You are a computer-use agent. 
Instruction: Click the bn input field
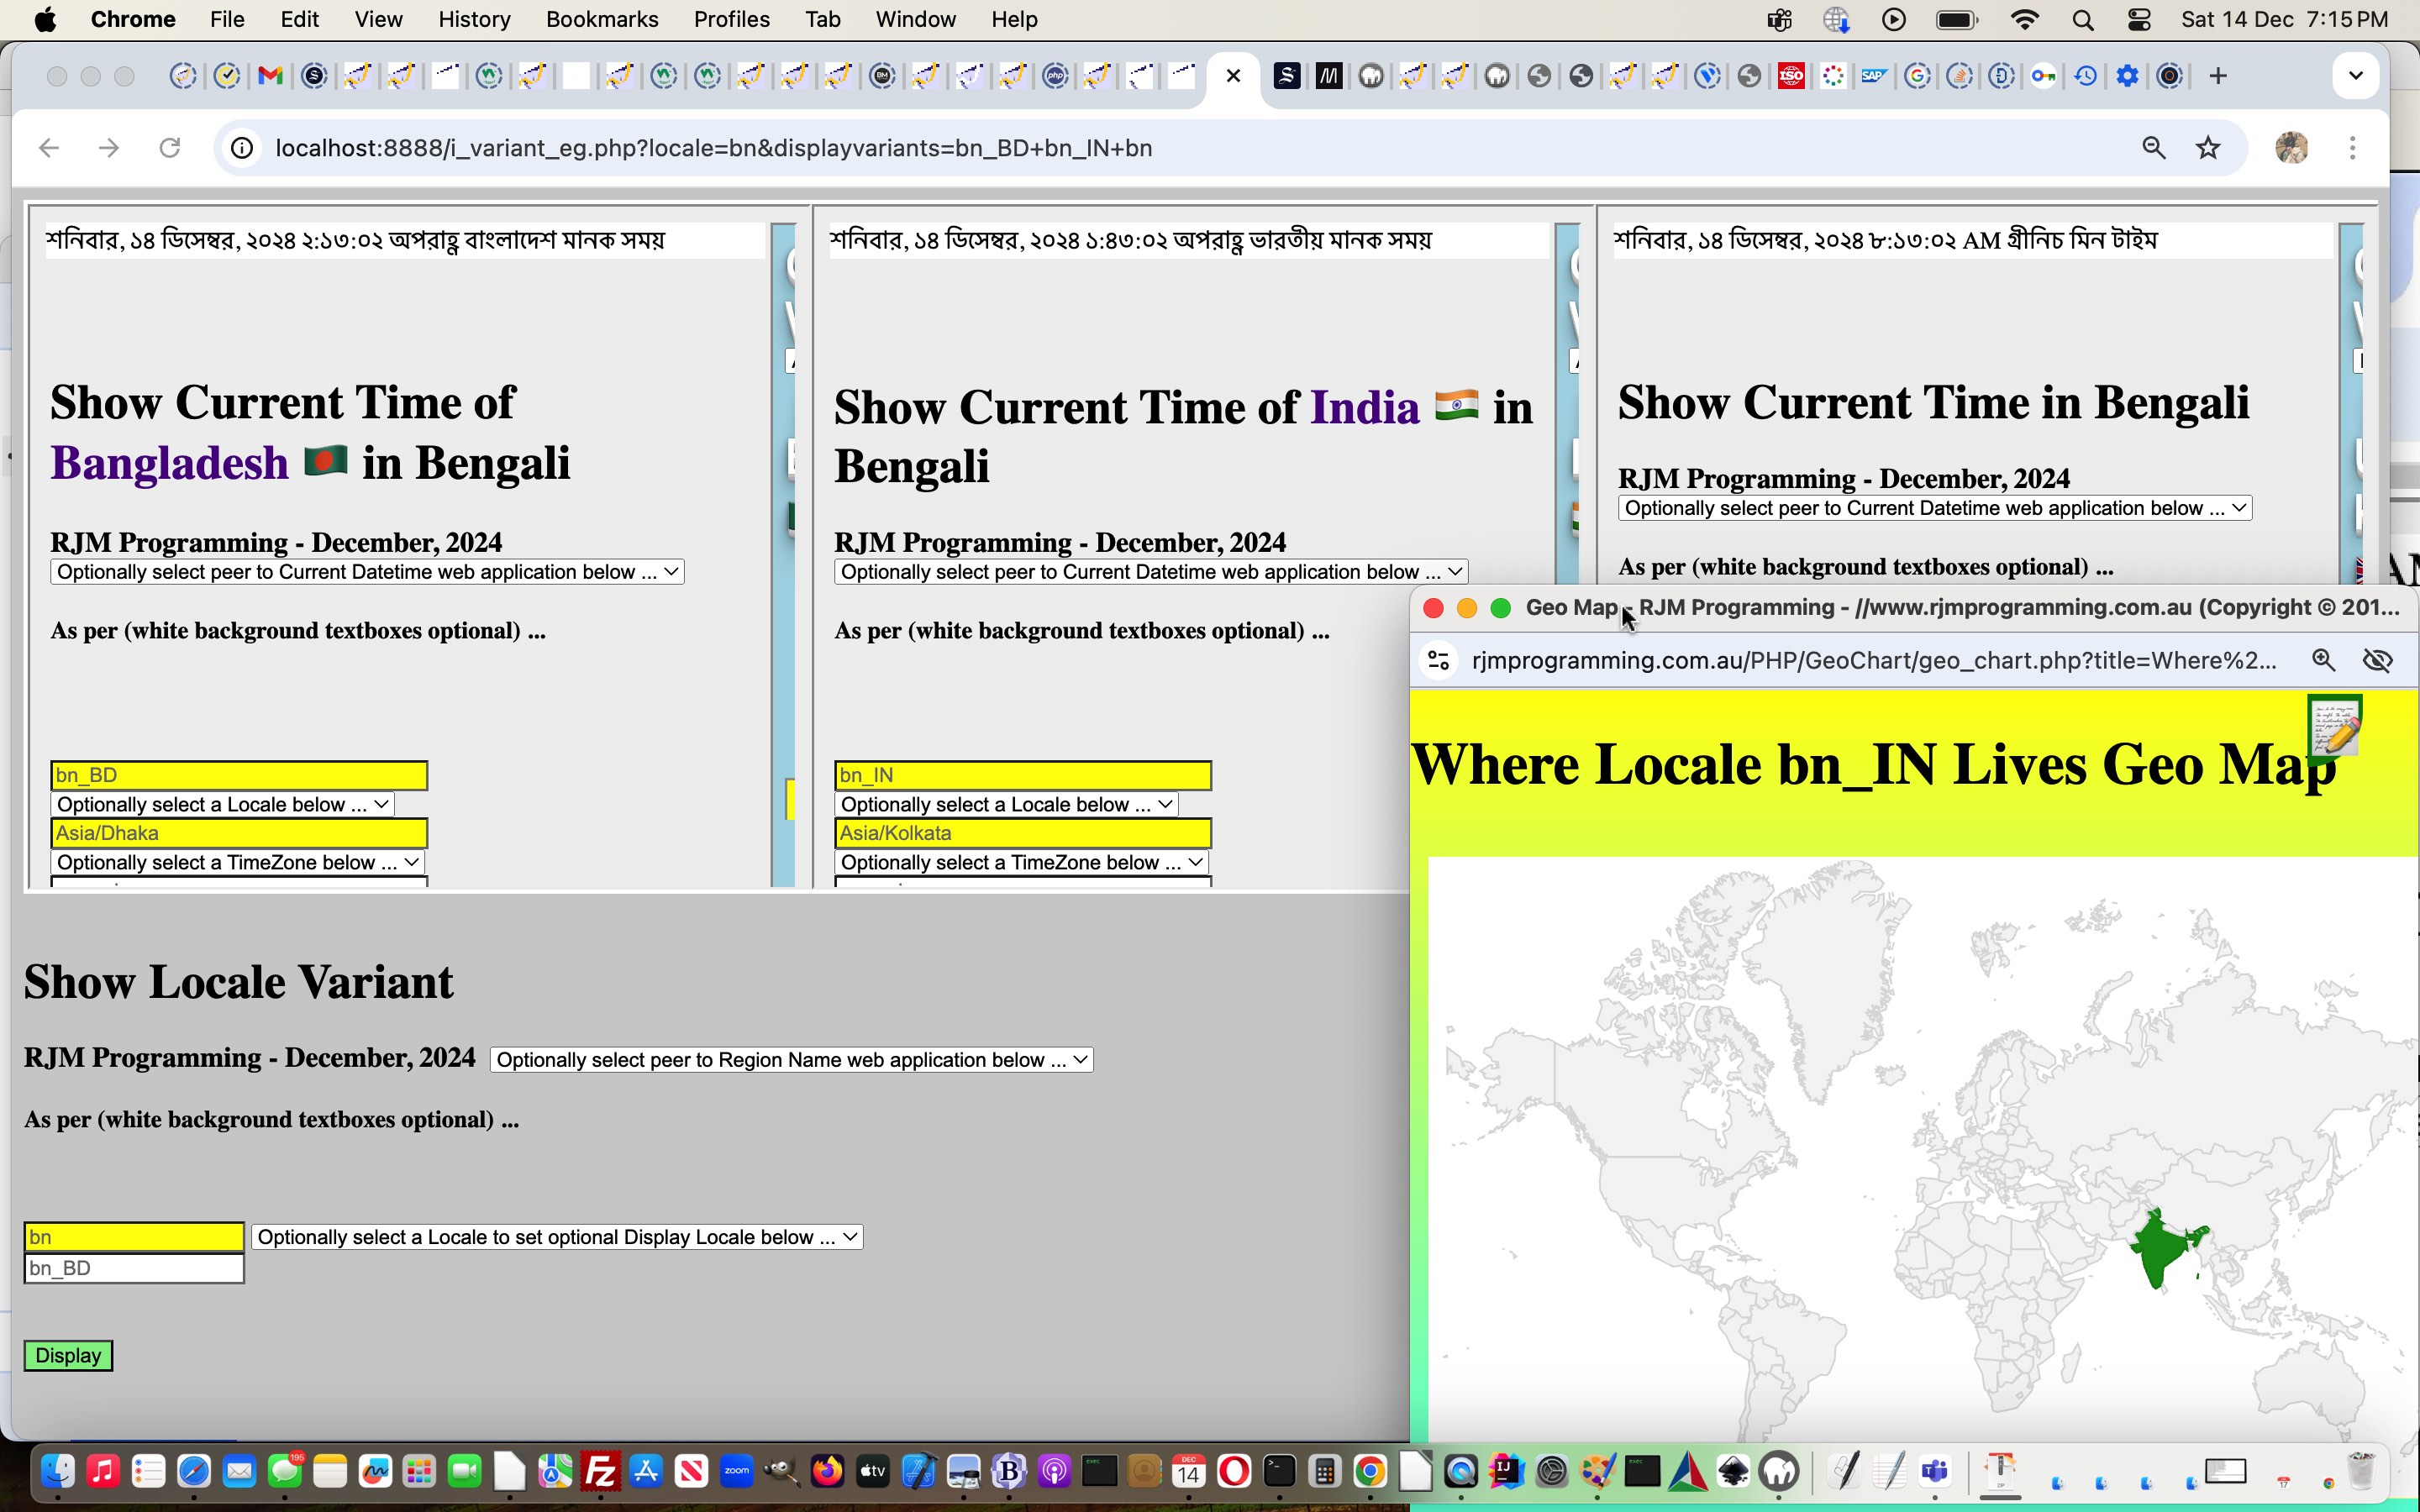tap(134, 1235)
